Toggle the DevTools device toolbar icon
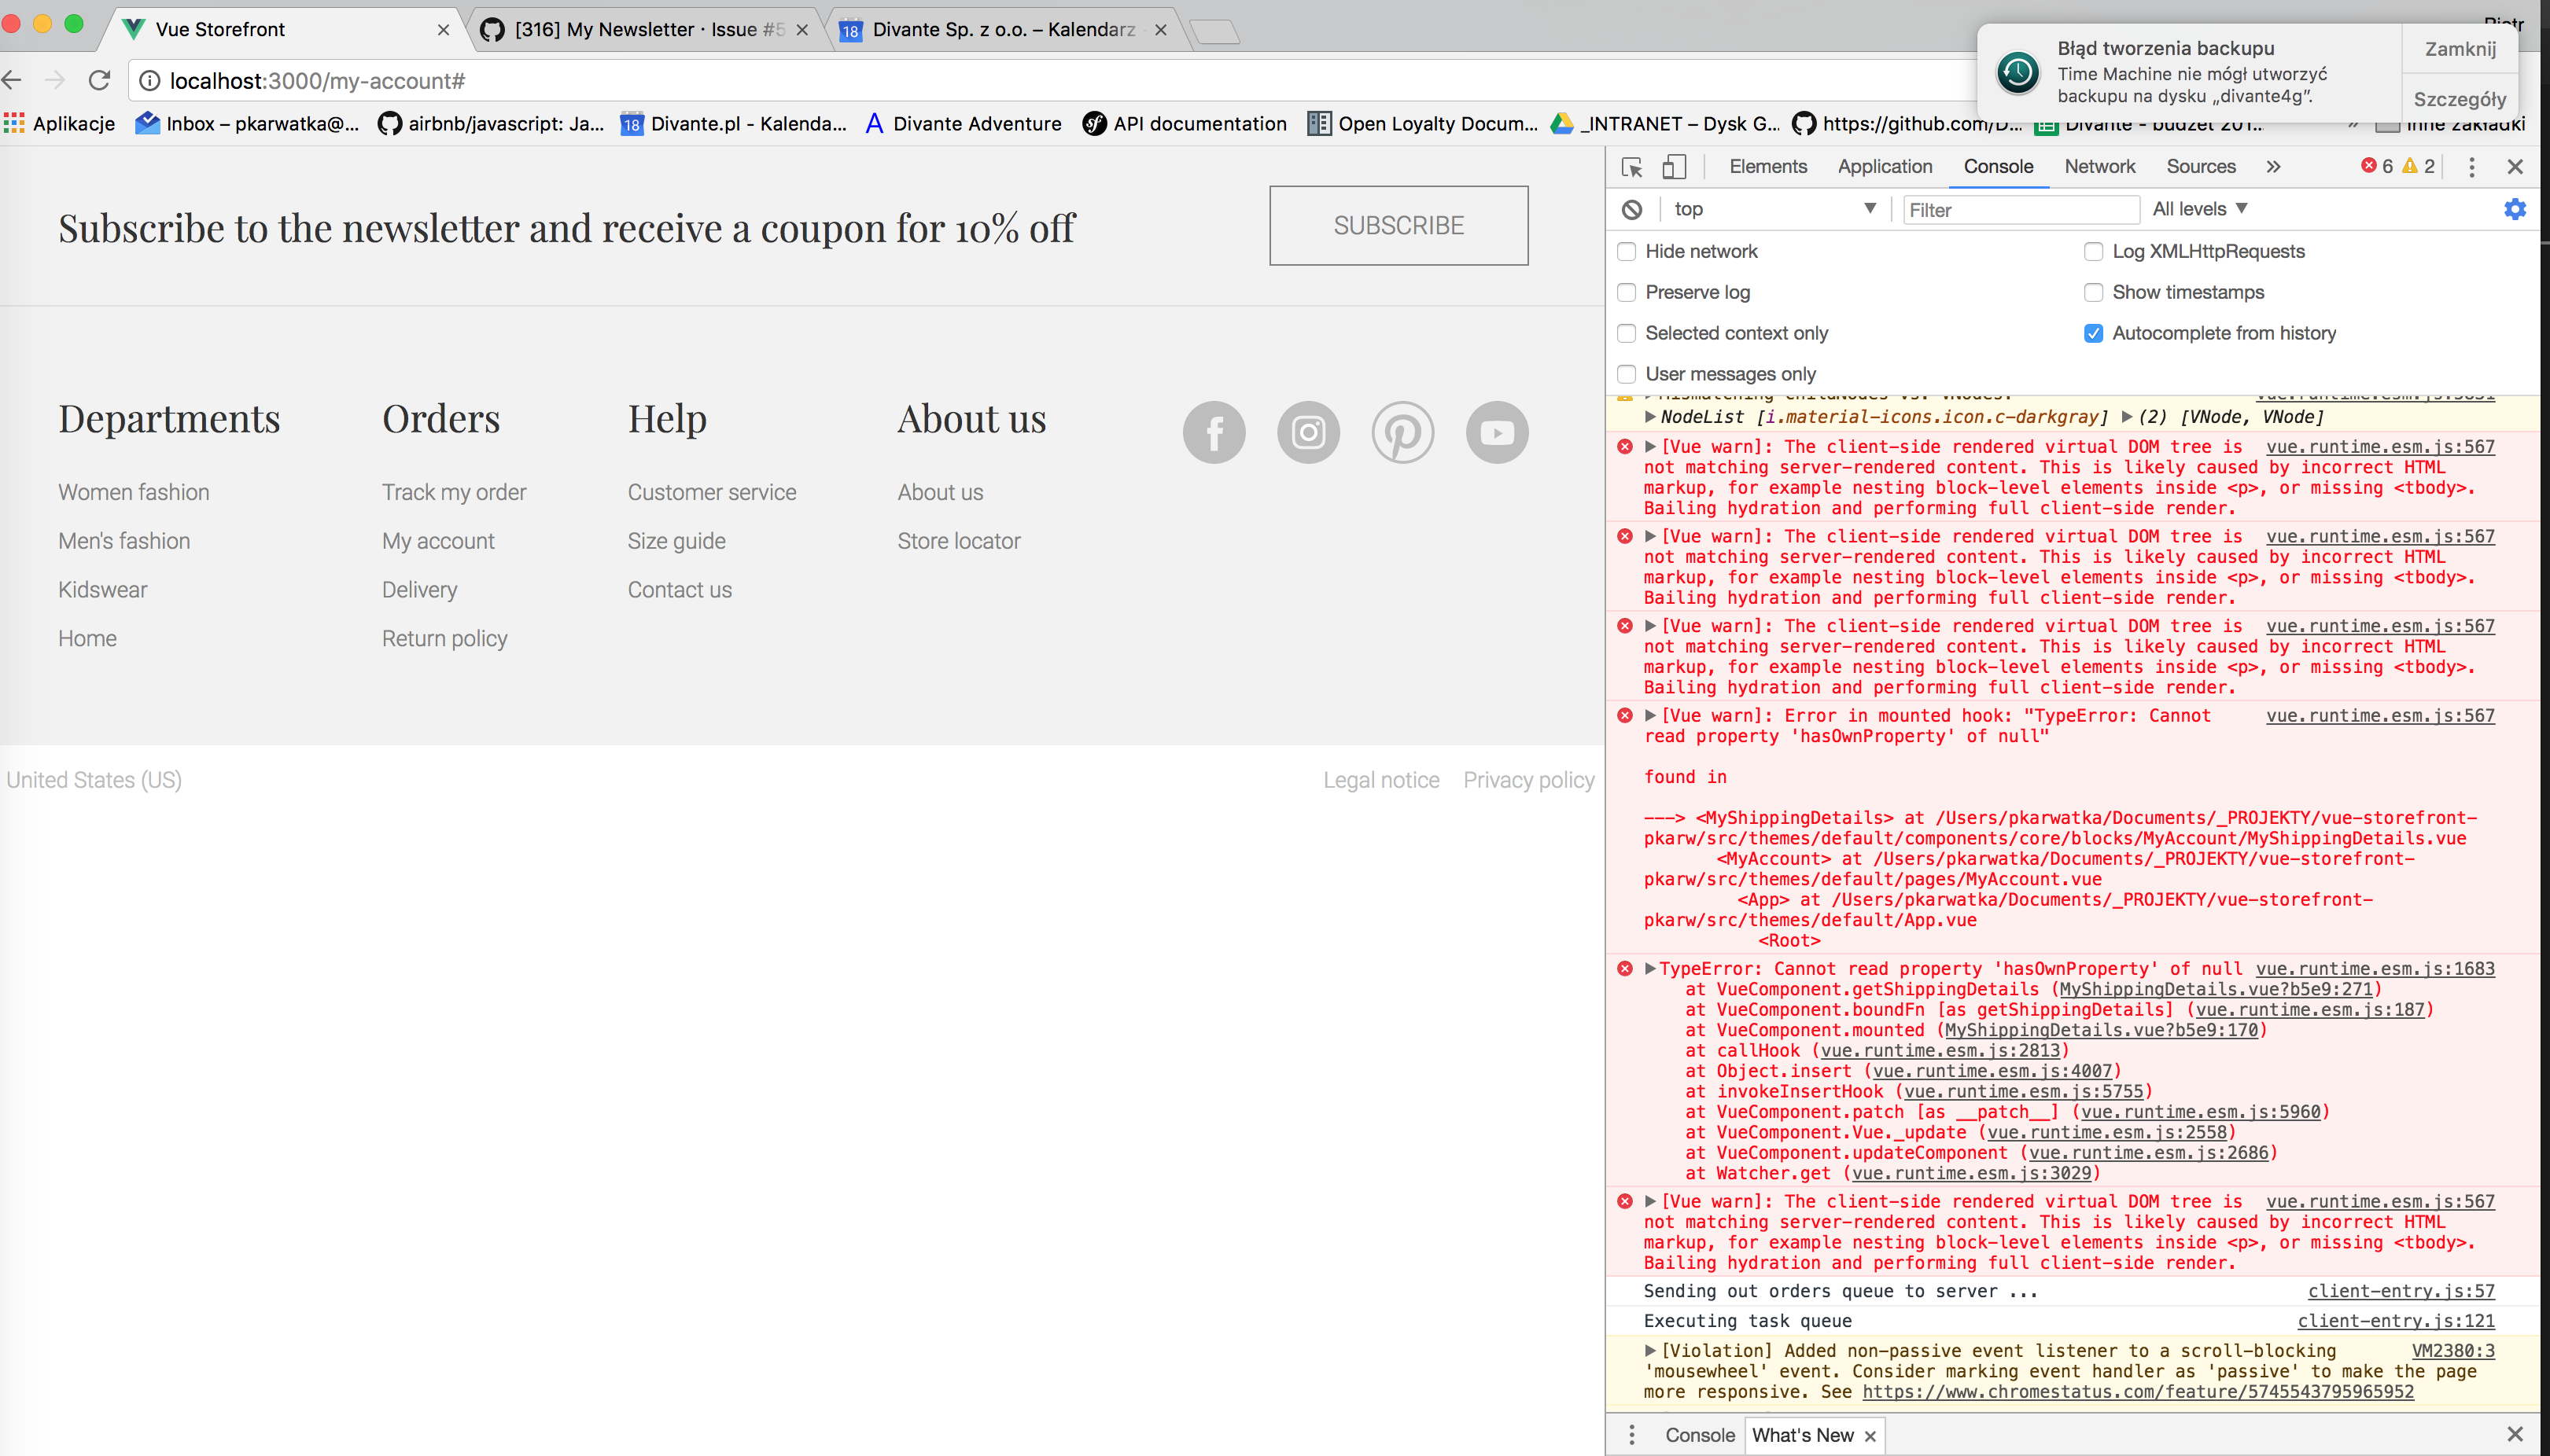The height and width of the screenshot is (1456, 2550). pyautogui.click(x=1674, y=167)
